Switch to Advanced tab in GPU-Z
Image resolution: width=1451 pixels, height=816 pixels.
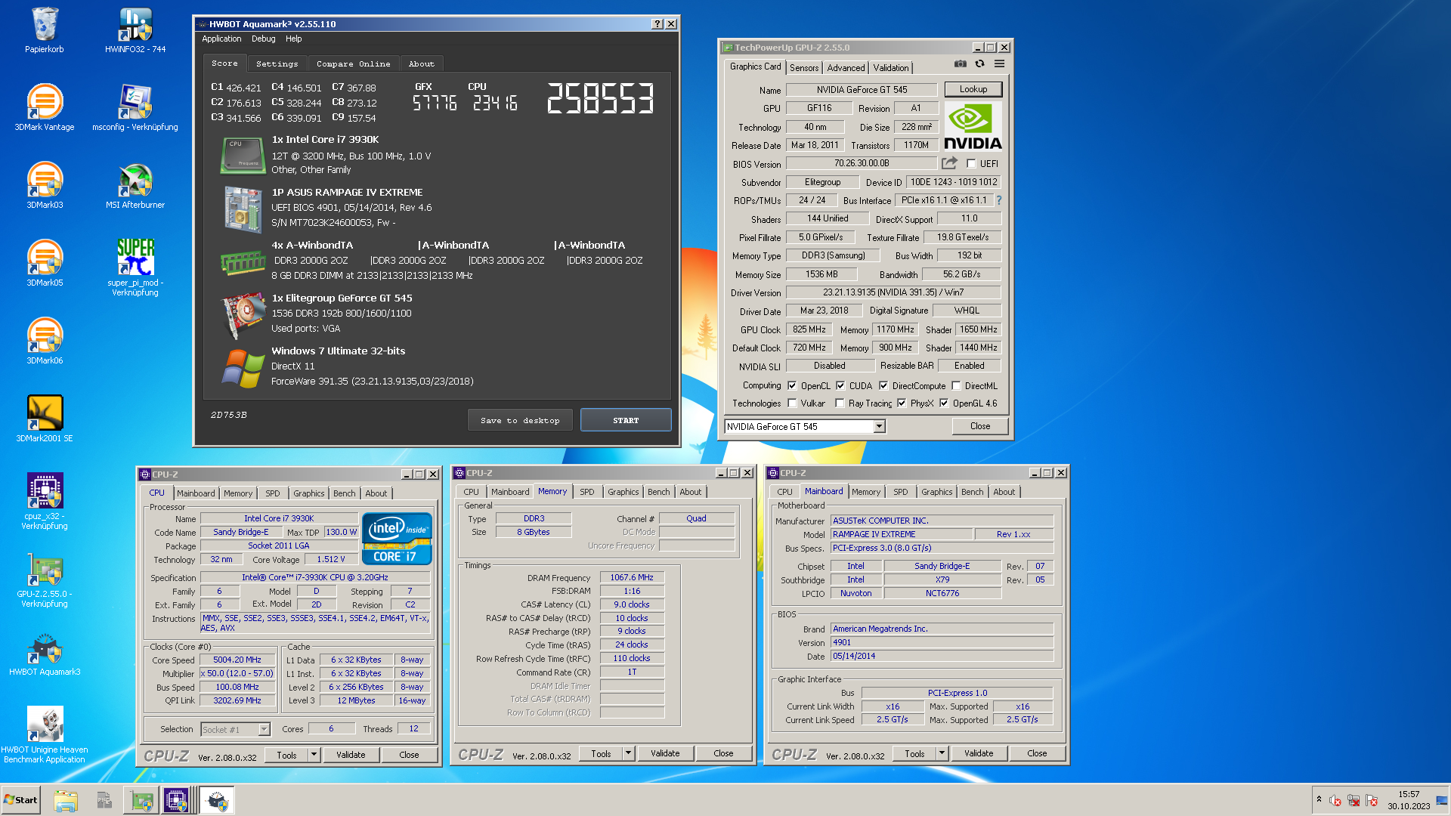(x=846, y=68)
